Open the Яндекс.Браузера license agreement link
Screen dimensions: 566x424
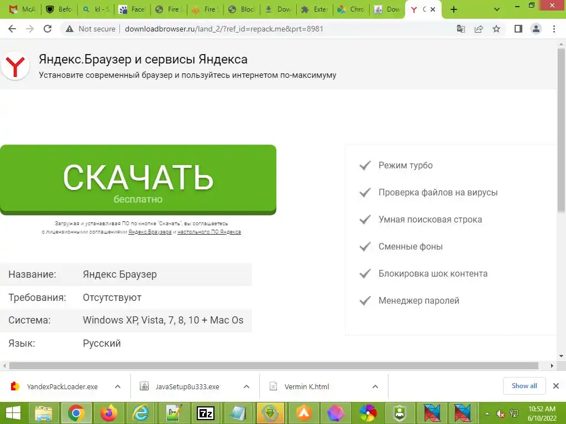[150, 232]
